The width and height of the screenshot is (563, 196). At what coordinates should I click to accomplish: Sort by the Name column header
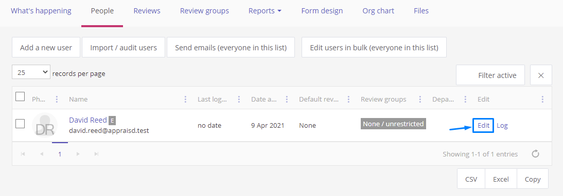tap(78, 99)
